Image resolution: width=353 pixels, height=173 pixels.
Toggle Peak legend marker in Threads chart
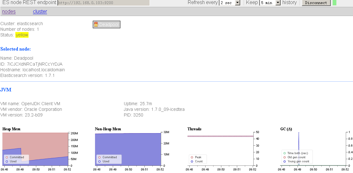(192, 157)
